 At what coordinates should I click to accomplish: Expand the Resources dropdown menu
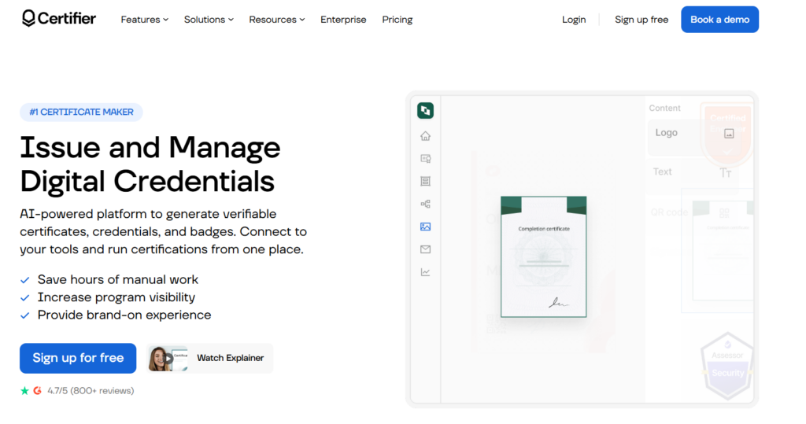(277, 20)
